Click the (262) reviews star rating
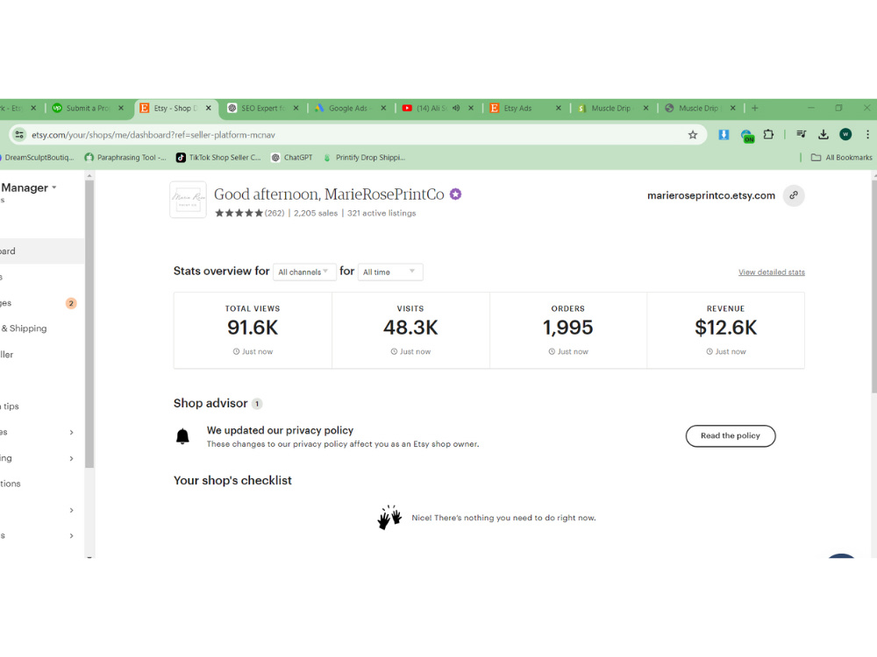 [x=249, y=214]
